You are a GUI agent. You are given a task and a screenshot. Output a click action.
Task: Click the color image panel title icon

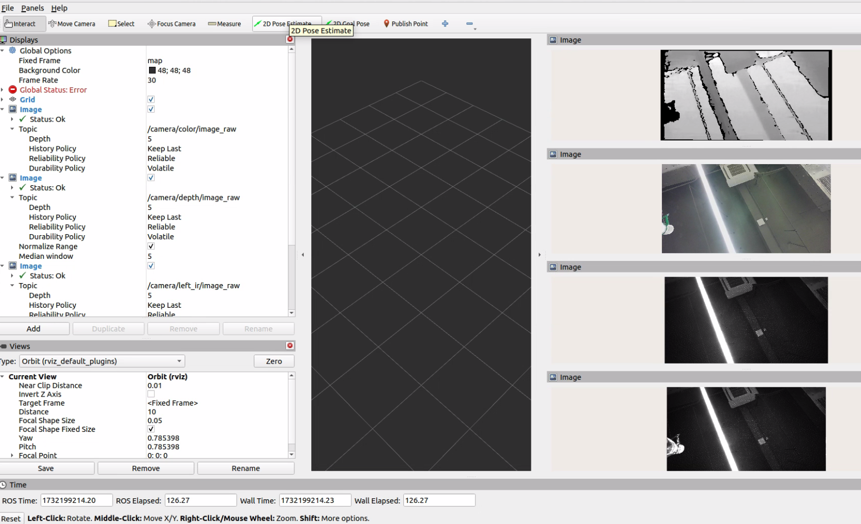553,154
